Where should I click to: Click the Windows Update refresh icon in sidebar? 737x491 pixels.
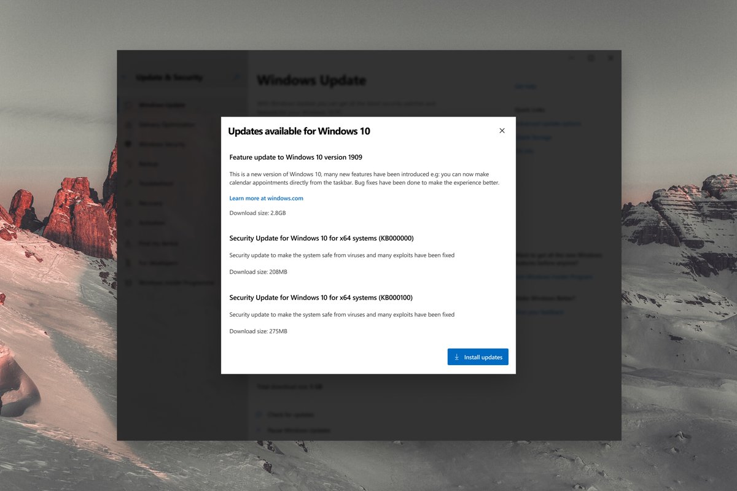tap(128, 105)
